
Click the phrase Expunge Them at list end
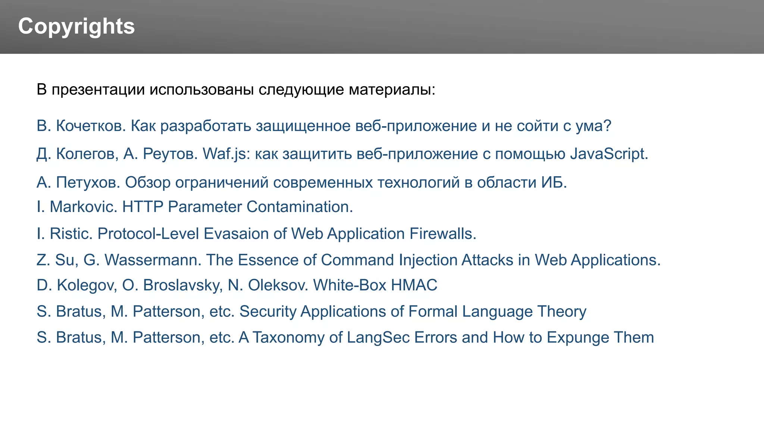pyautogui.click(x=600, y=338)
